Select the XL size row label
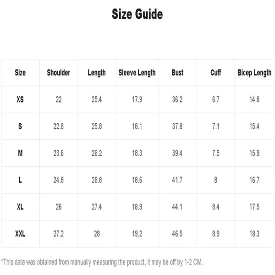This screenshot has width=275, height=275. click(x=20, y=207)
